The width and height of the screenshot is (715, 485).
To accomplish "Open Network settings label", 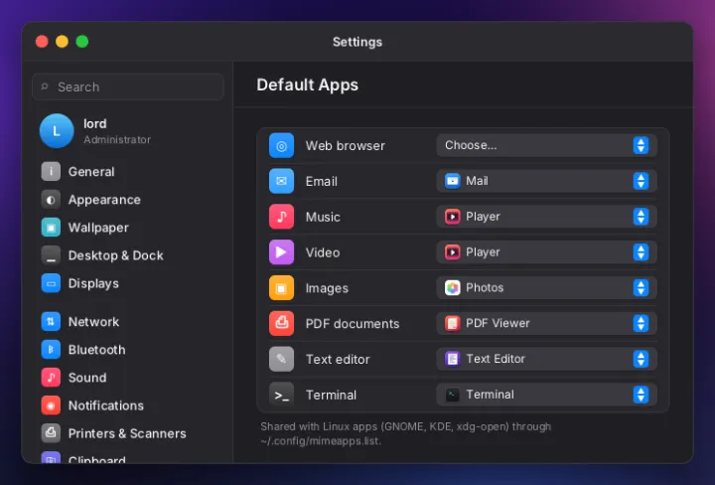I will pyautogui.click(x=93, y=322).
